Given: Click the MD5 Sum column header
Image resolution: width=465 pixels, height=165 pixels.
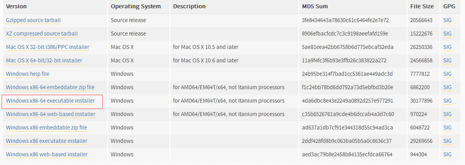Looking at the screenshot, I should 315,6.
